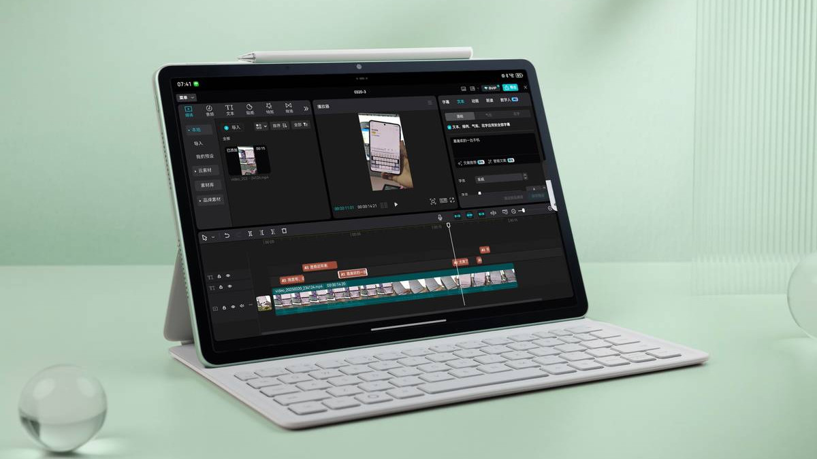Click the 智能文案 AI copy button
Viewport: 817px width, 459px height.
(x=501, y=161)
